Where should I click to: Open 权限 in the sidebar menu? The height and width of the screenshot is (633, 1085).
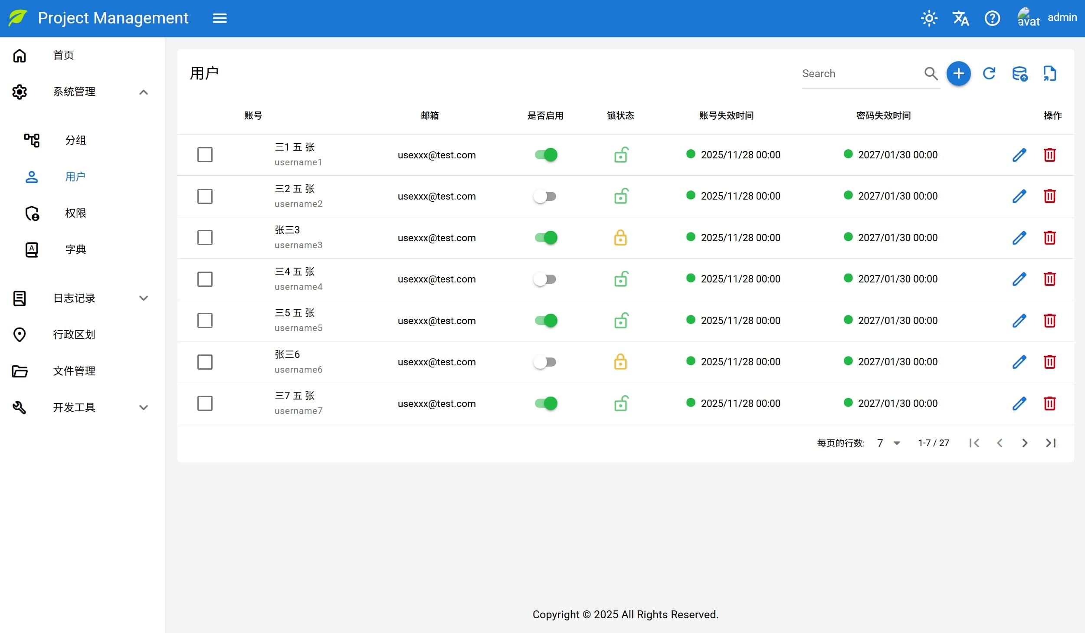75,213
